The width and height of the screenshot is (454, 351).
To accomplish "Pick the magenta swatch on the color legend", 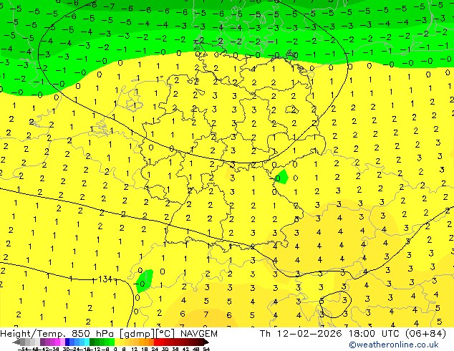I will (x=57, y=342).
